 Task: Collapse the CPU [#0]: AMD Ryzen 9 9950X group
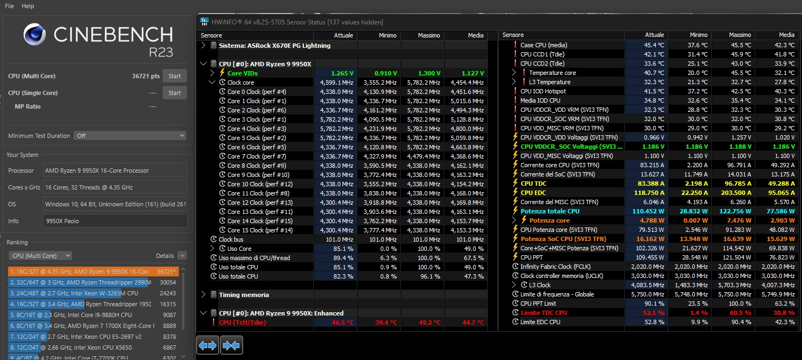(203, 64)
